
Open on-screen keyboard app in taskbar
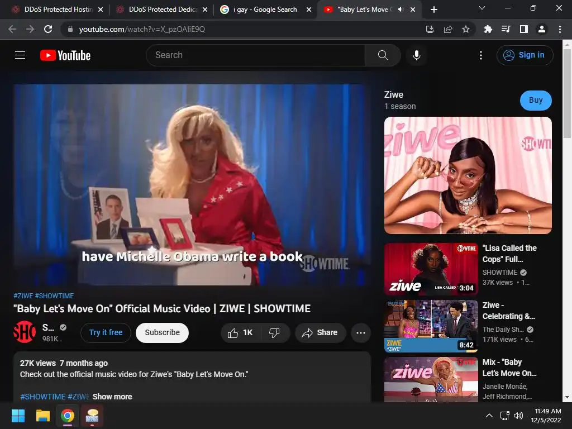click(x=92, y=416)
